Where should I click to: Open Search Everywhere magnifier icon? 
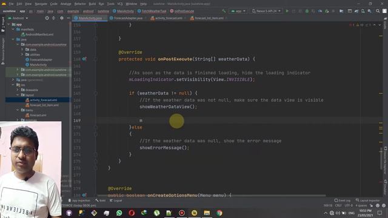point(378,11)
